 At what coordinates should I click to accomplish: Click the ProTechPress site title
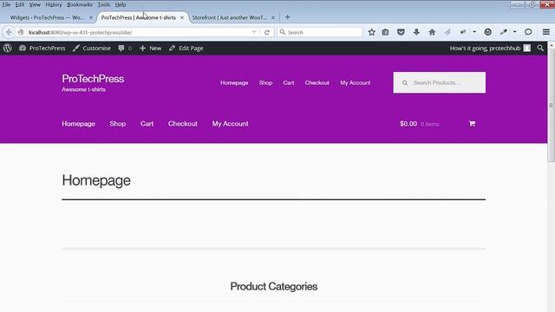point(93,79)
